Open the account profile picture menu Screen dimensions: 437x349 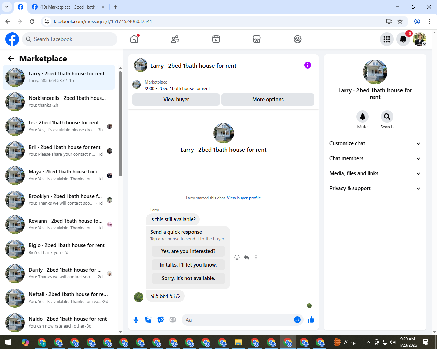420,39
